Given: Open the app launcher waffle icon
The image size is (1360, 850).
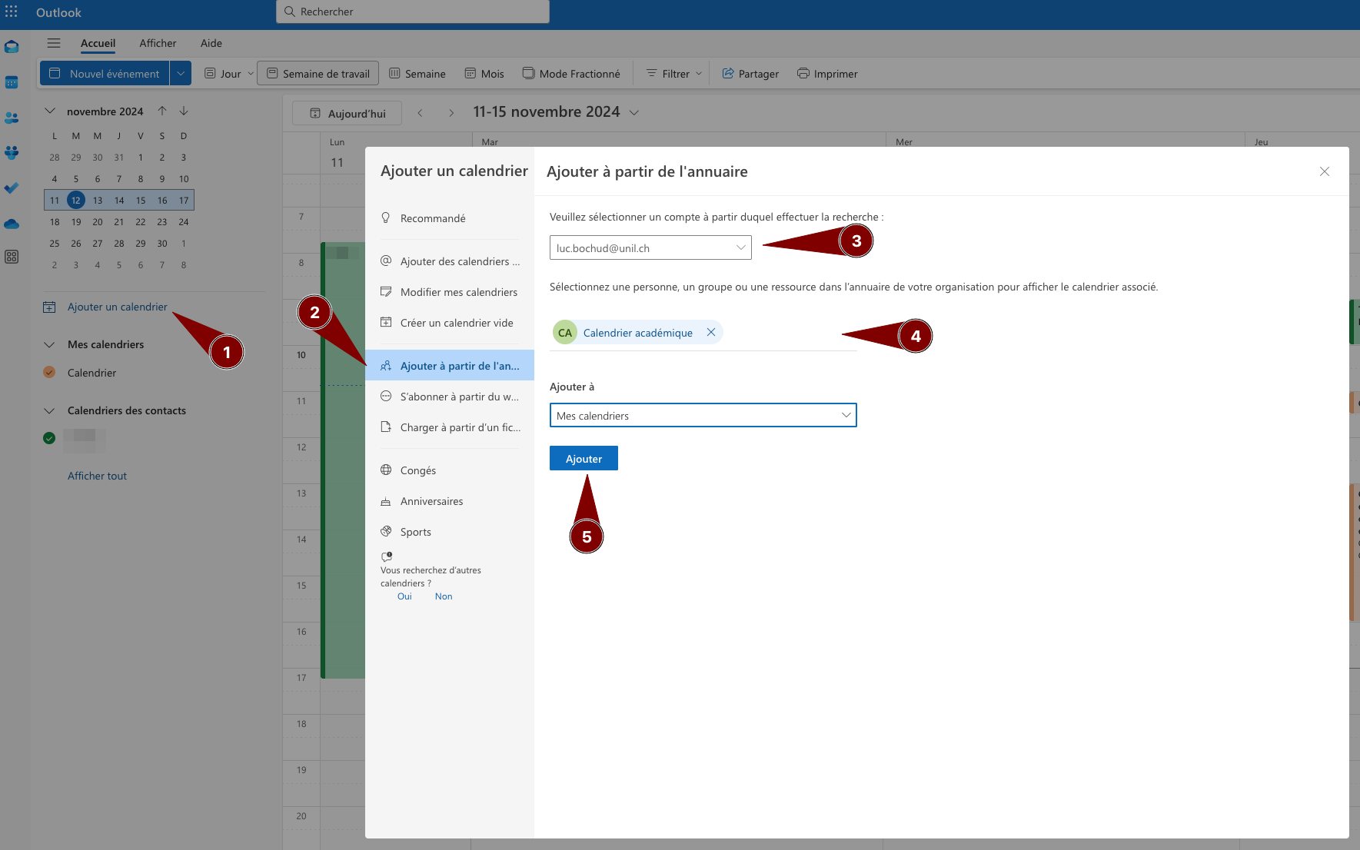Looking at the screenshot, I should 12,12.
